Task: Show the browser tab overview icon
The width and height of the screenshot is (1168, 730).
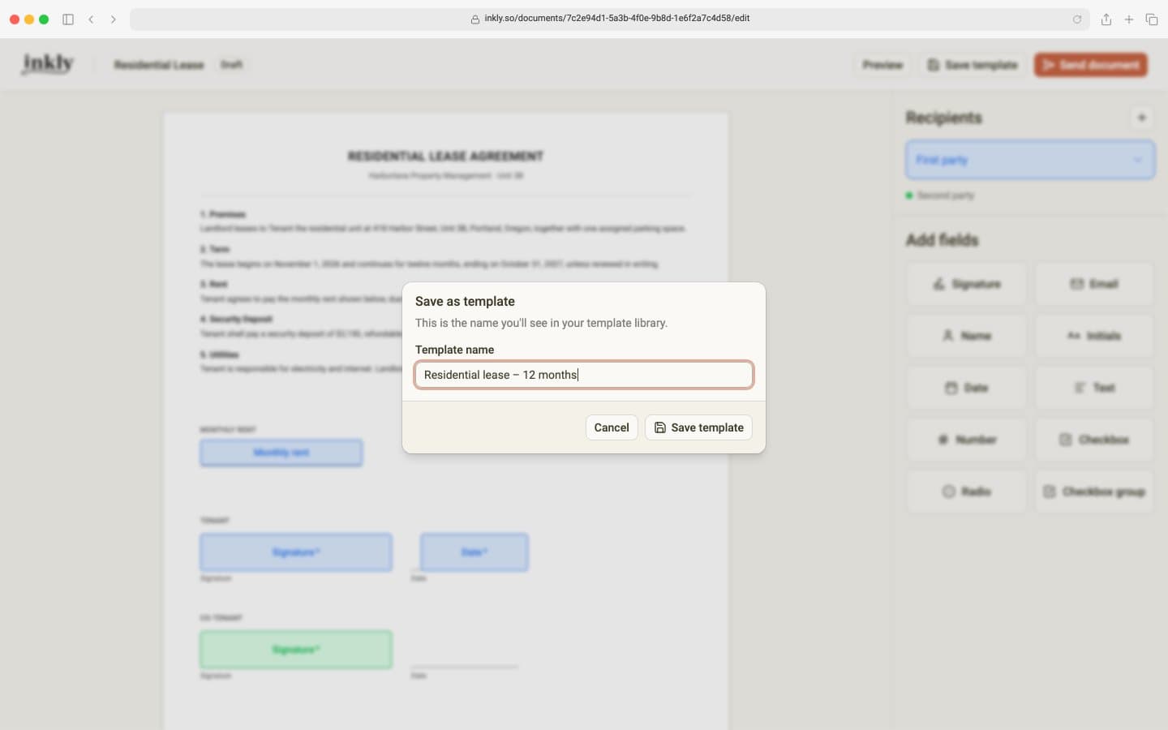Action: (1152, 19)
